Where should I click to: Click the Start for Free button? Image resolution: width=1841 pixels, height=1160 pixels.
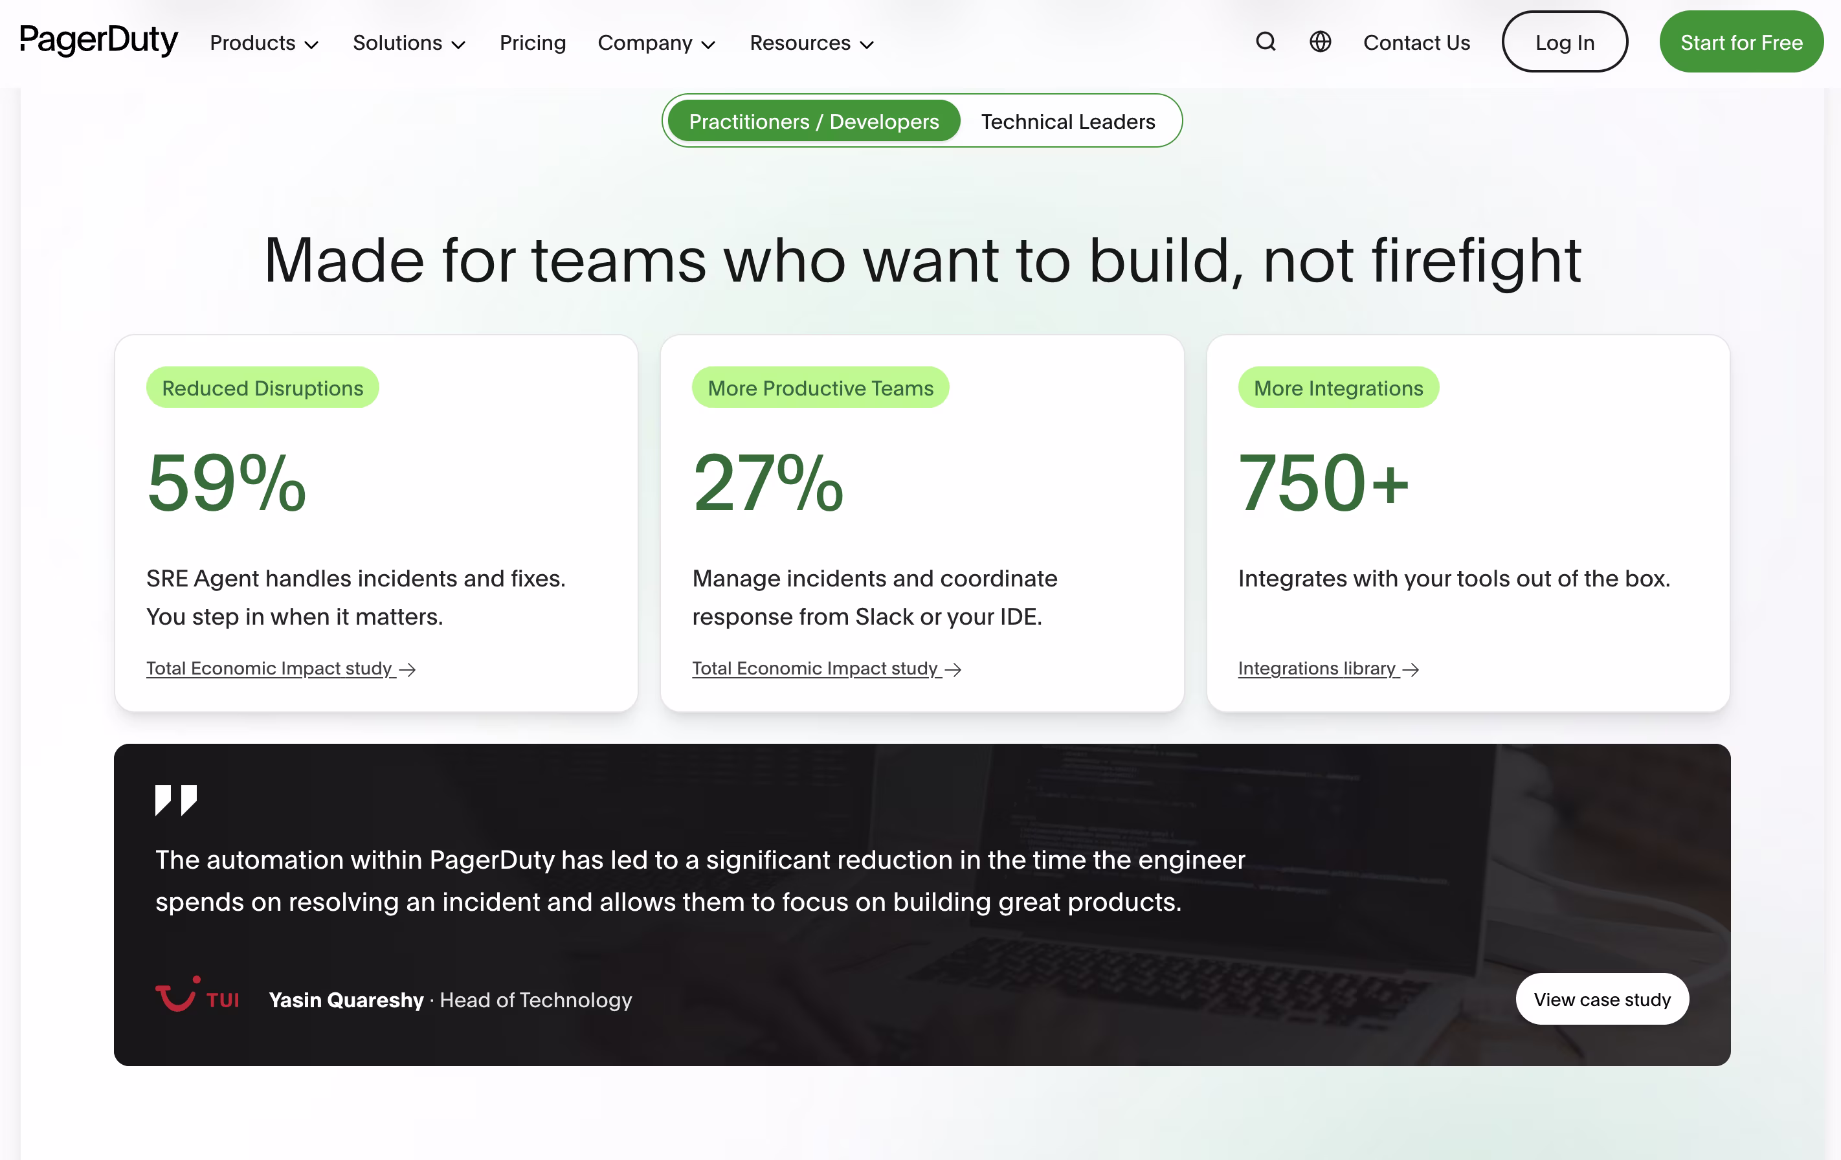[x=1741, y=42]
